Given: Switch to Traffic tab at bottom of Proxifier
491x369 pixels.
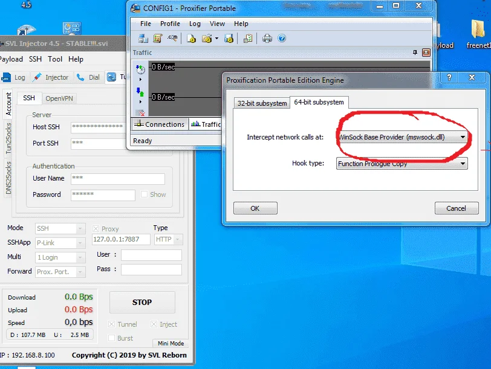Looking at the screenshot, I should [x=206, y=124].
